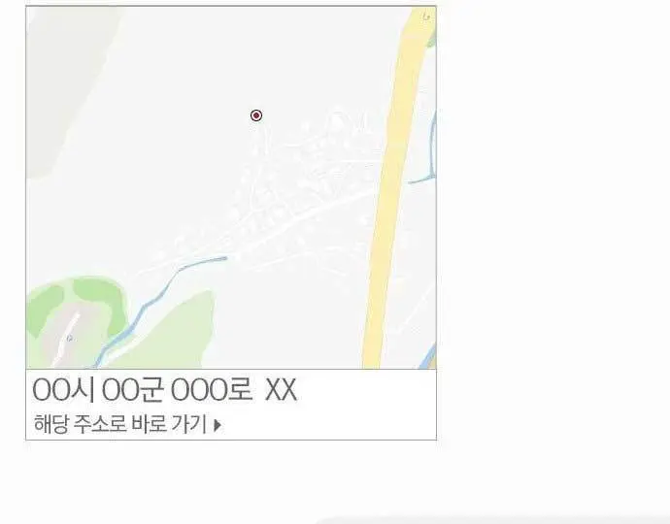The width and height of the screenshot is (670, 524).
Task: Click the small icon atop the yellow road
Action: tap(426, 16)
